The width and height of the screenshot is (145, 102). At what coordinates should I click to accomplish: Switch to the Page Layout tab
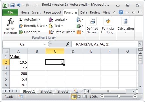tap(52, 12)
